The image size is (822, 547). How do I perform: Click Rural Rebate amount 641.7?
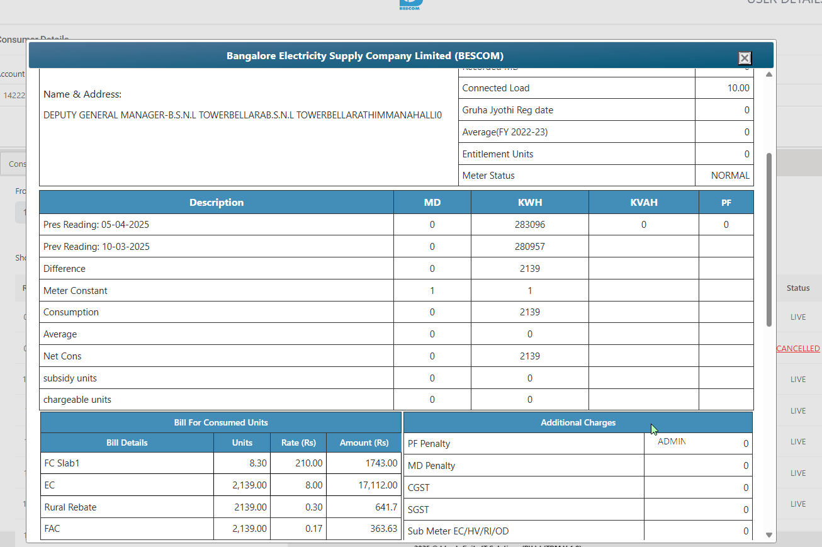pyautogui.click(x=385, y=507)
